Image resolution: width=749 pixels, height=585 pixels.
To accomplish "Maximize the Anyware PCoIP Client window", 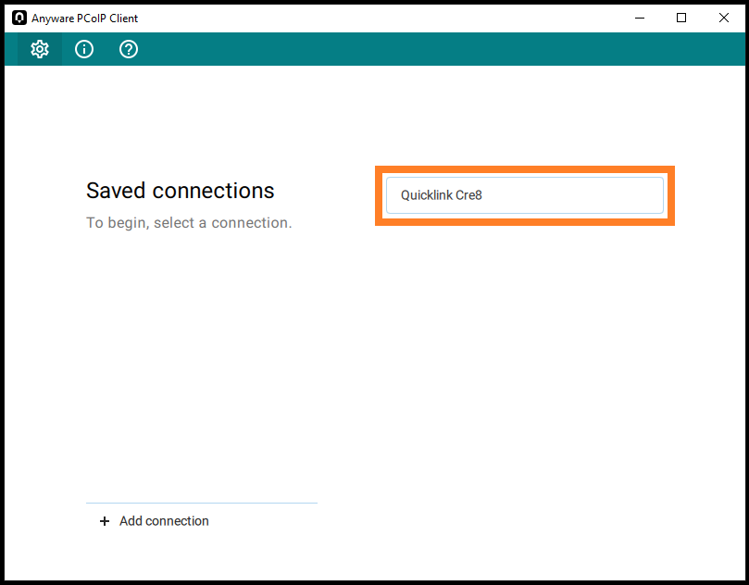I will click(681, 19).
